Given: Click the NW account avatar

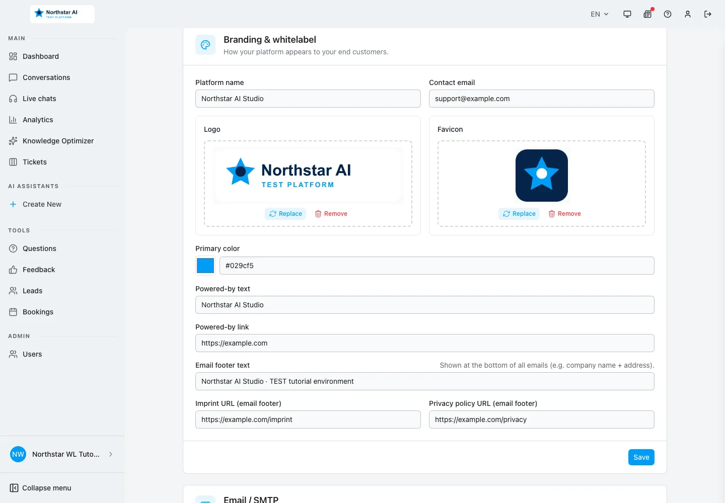Looking at the screenshot, I should 18,454.
